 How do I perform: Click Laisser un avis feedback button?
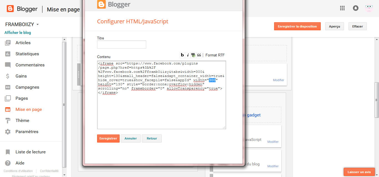pyautogui.click(x=359, y=172)
